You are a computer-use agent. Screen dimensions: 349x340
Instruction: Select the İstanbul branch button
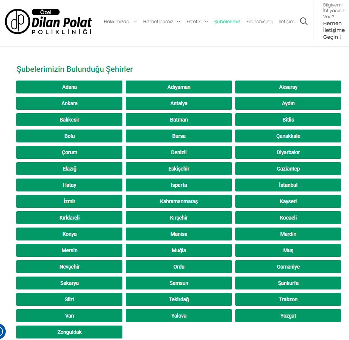coord(288,185)
